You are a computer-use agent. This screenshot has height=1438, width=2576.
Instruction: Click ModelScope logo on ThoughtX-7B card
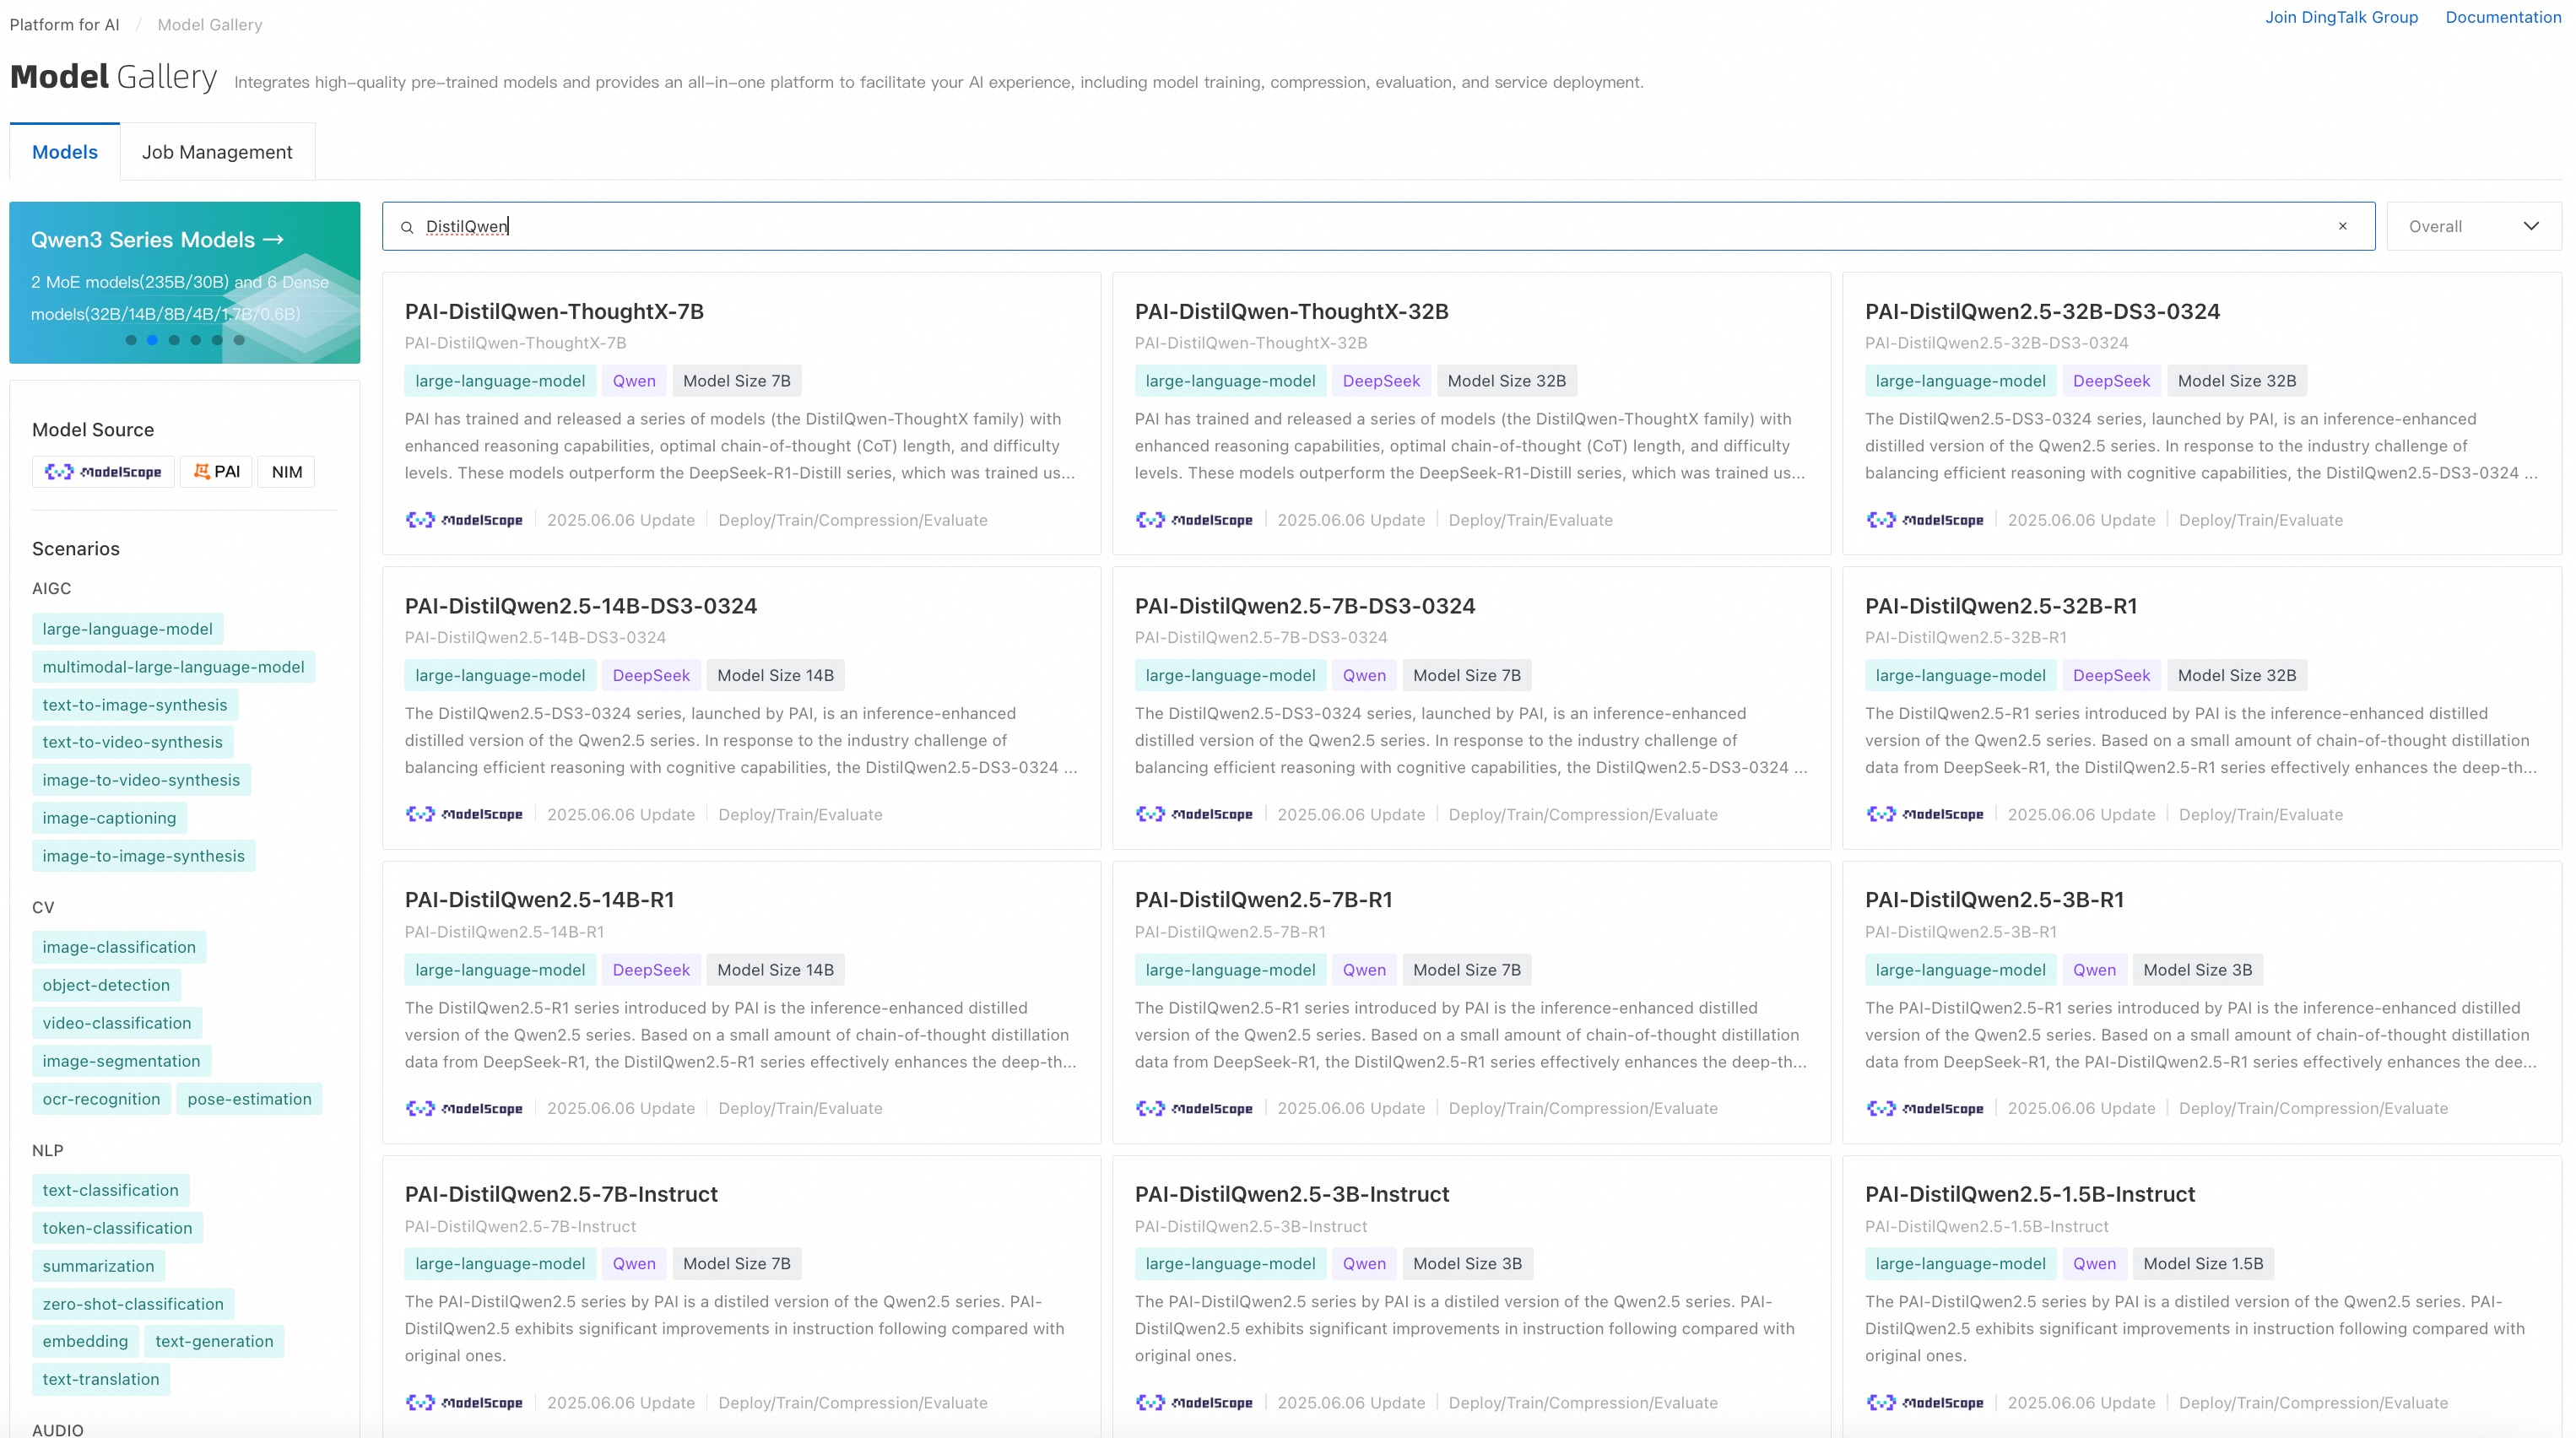click(464, 520)
